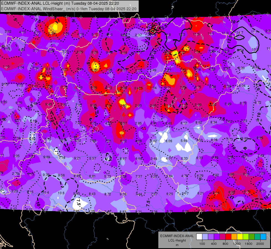Viewport: 271px width, 249px height.
Task: Click the pale lavender legend swatch
Action: [x=205, y=237]
